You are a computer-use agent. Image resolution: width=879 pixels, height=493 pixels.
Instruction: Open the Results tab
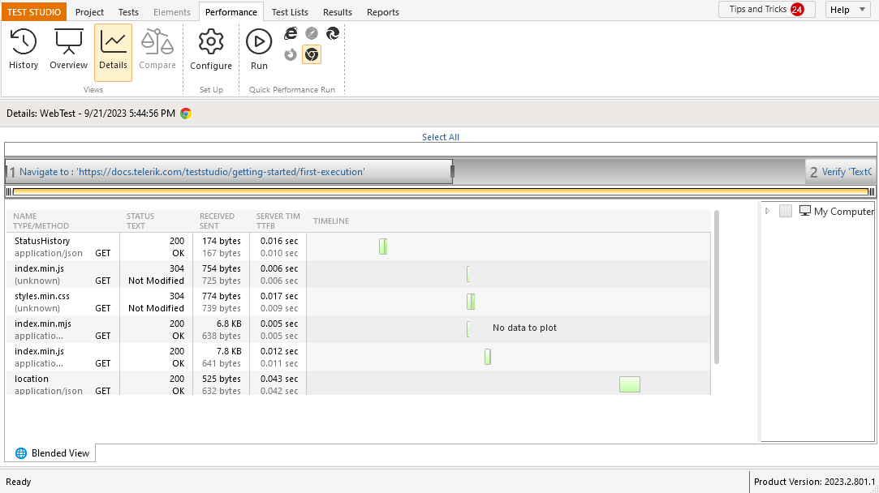[338, 12]
